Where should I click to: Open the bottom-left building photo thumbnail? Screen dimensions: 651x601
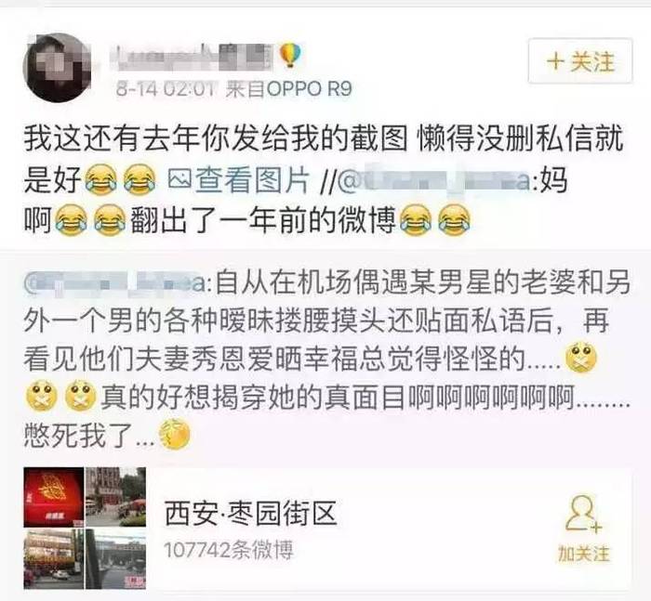click(x=54, y=558)
